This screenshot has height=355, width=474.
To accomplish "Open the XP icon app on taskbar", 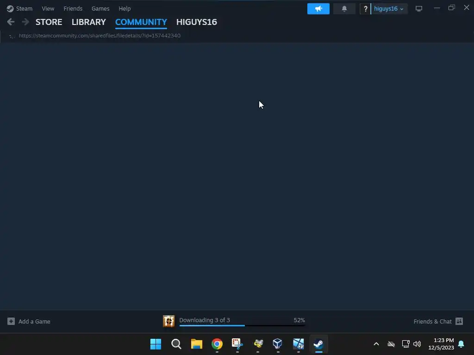I will click(299, 344).
